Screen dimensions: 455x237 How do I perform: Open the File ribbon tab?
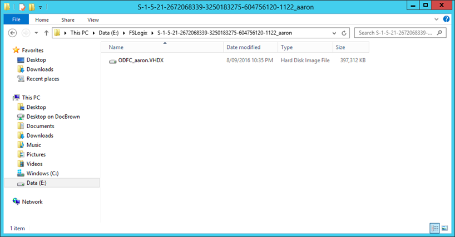(x=16, y=19)
